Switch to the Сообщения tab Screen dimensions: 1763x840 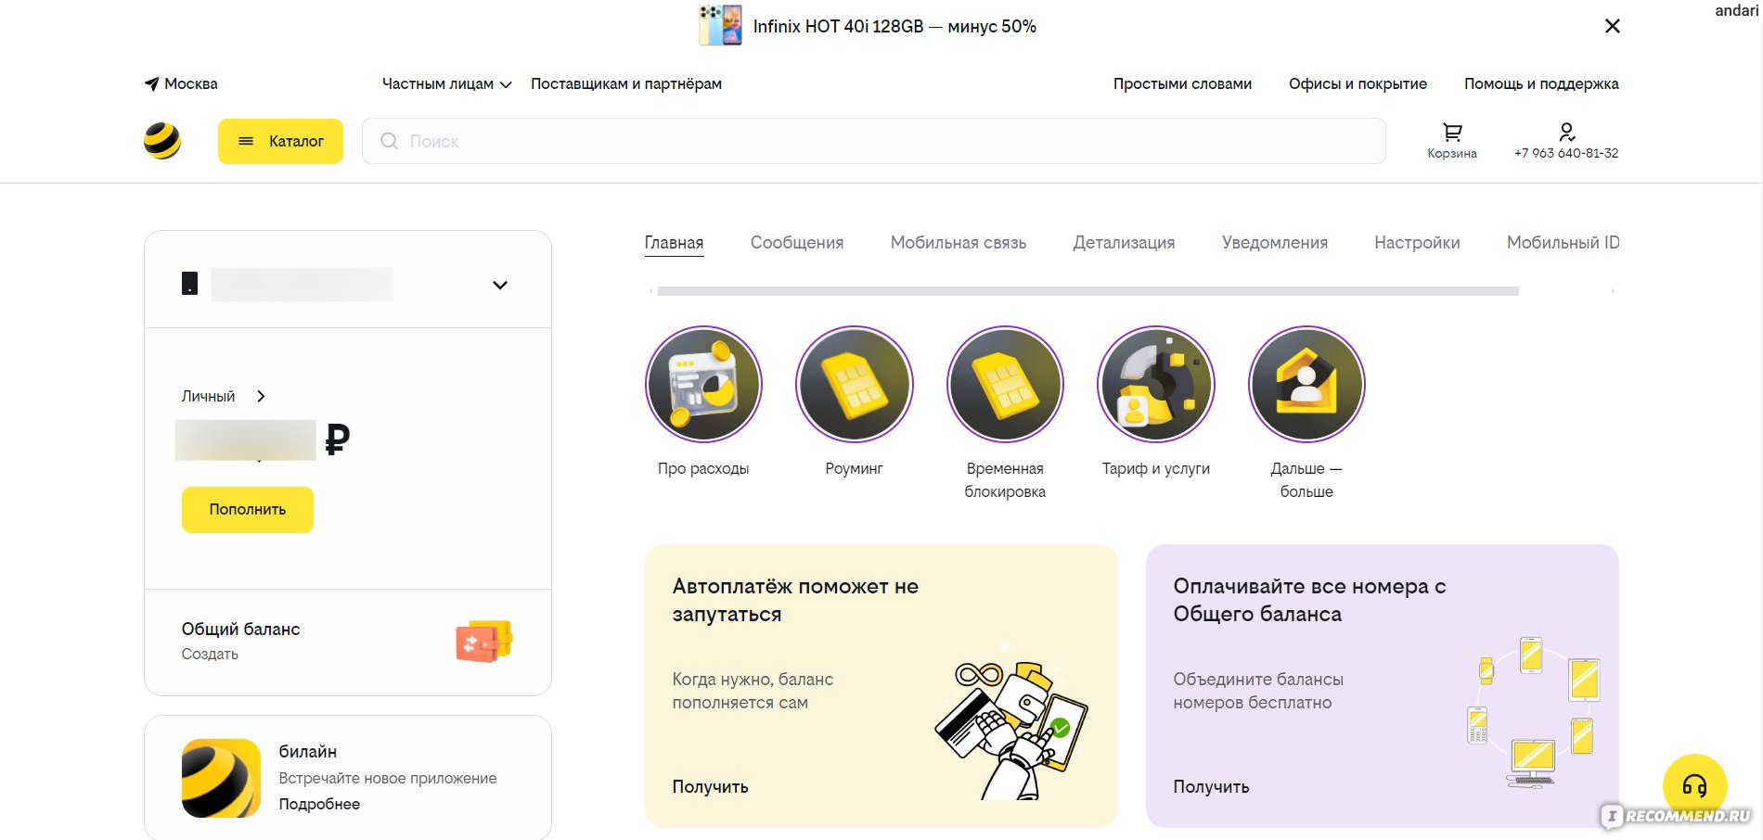point(797,243)
